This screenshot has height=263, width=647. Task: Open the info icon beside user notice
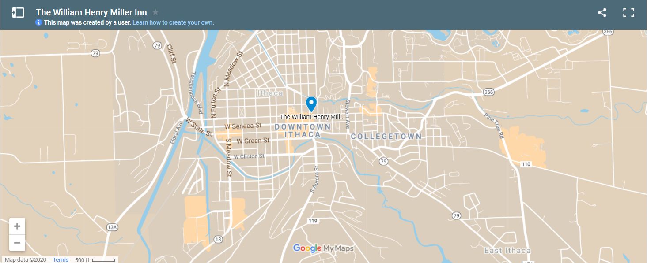point(39,22)
